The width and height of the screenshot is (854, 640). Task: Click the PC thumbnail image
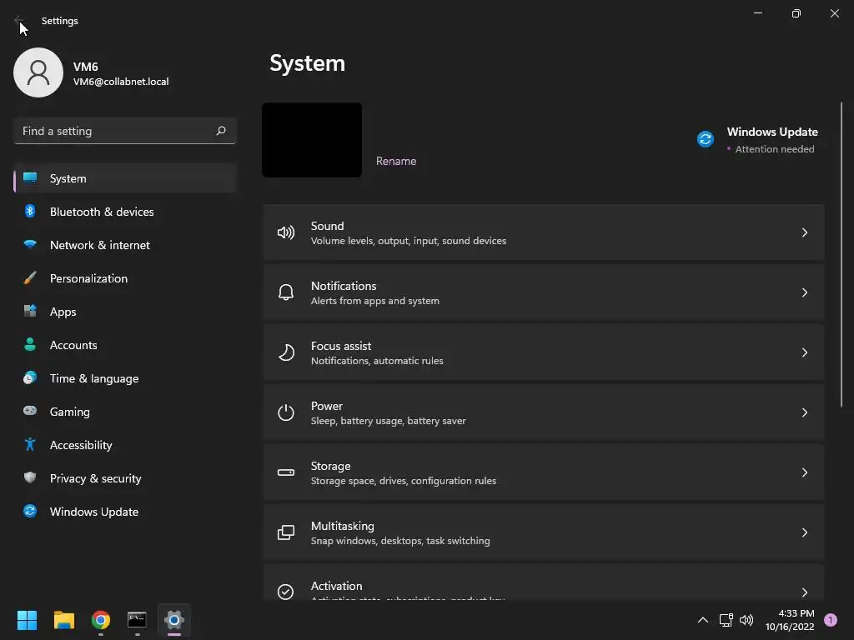pyautogui.click(x=312, y=140)
